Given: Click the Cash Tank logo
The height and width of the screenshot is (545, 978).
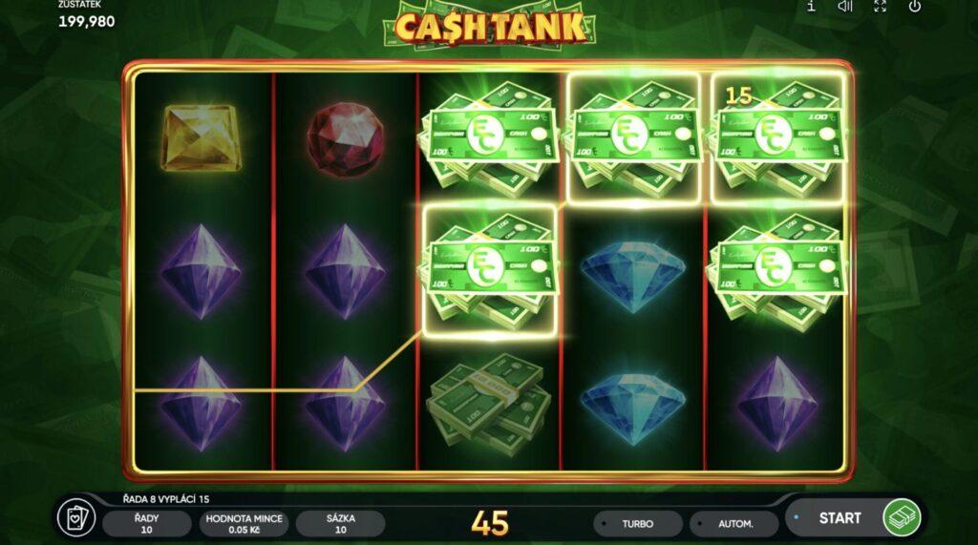Looking at the screenshot, I should pos(490,25).
